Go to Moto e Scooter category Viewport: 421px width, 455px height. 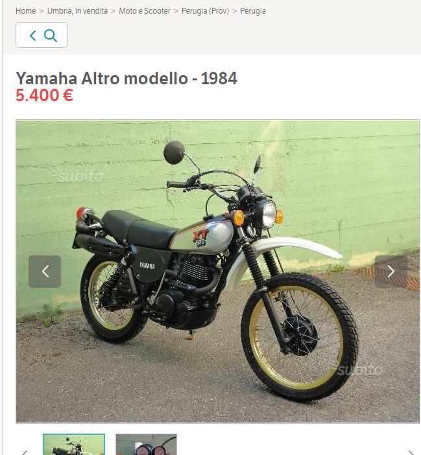pos(145,11)
